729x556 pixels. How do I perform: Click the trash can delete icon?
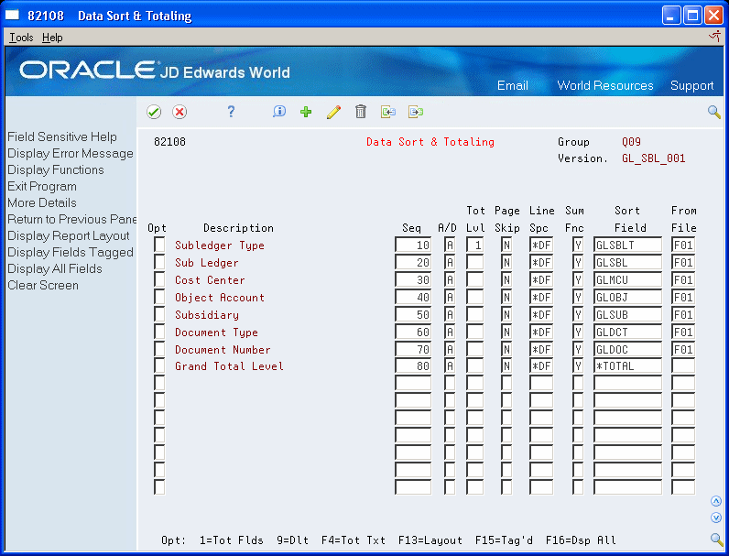(361, 112)
